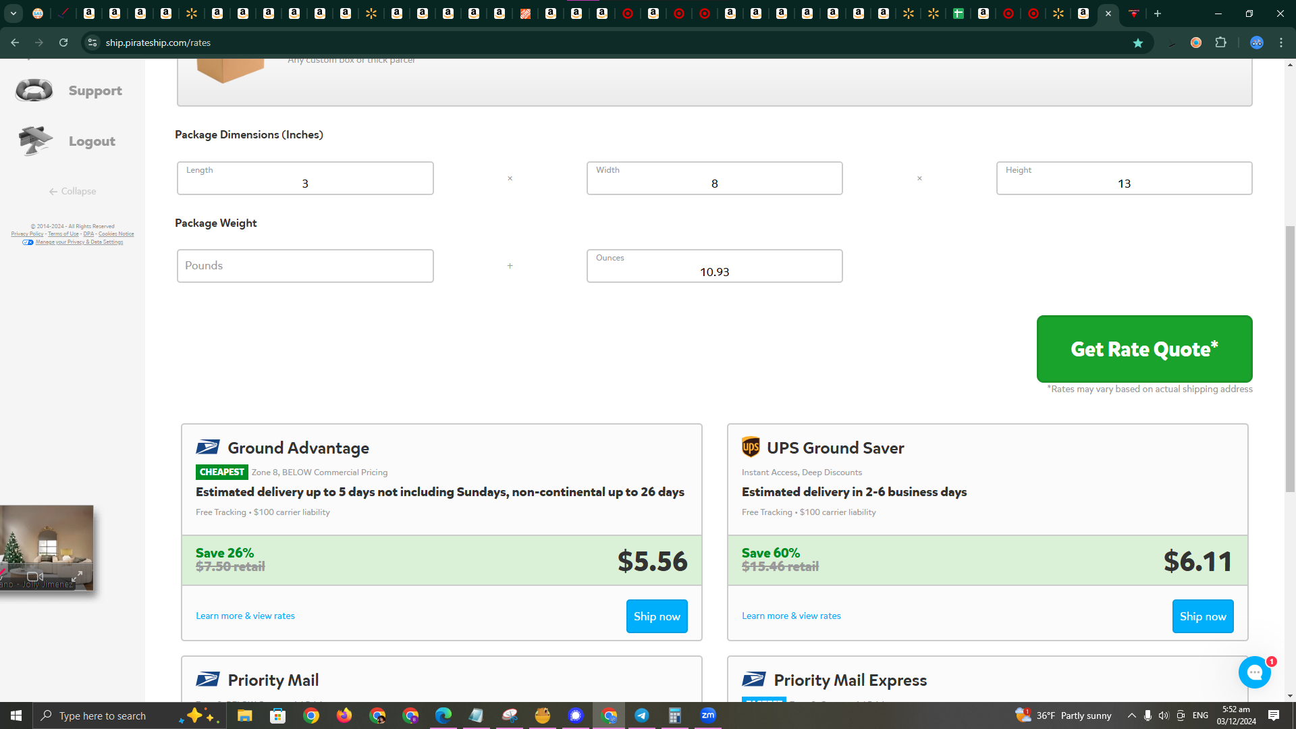Click the weather widget showing 36°F
The width and height of the screenshot is (1296, 729).
[1063, 715]
